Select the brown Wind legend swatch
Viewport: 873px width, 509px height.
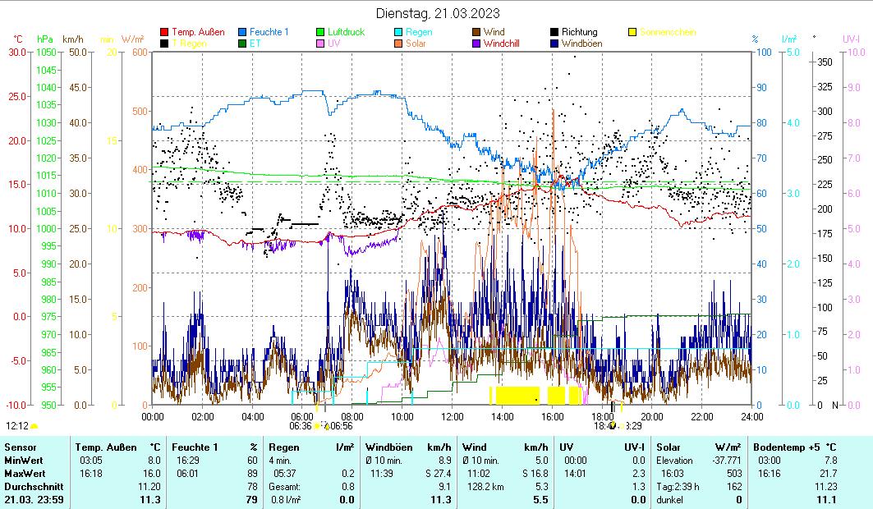(x=476, y=32)
